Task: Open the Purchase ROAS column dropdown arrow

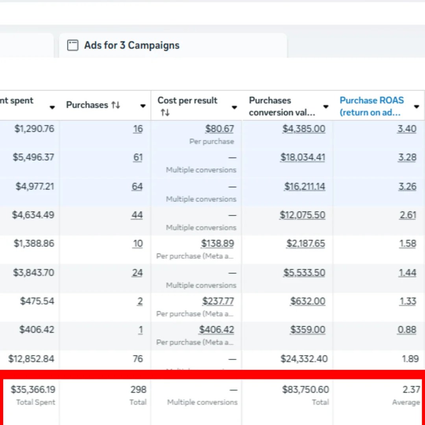Action: (x=416, y=107)
